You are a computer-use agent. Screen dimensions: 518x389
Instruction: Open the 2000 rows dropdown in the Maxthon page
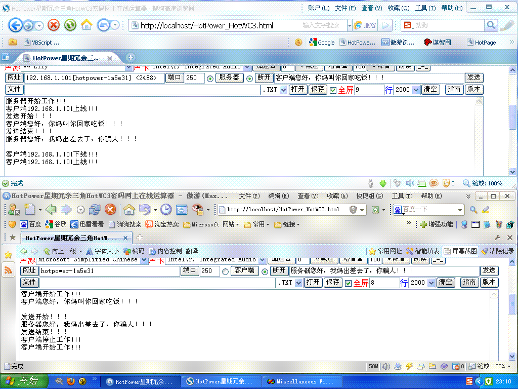tap(431, 283)
